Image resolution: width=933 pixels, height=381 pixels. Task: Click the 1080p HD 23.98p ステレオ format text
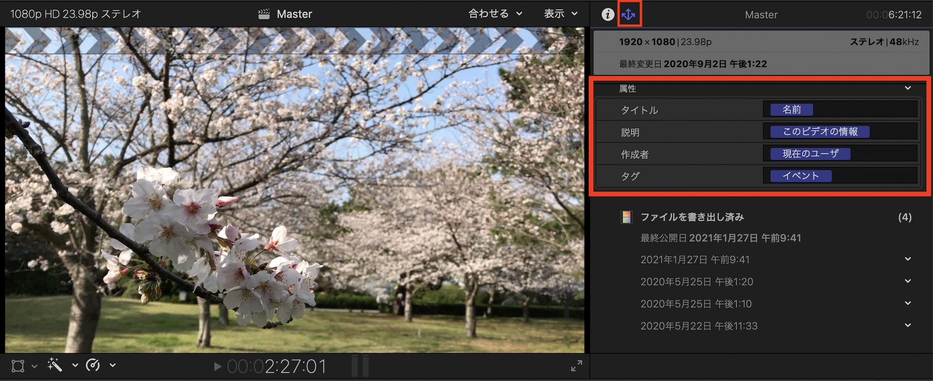tap(76, 14)
